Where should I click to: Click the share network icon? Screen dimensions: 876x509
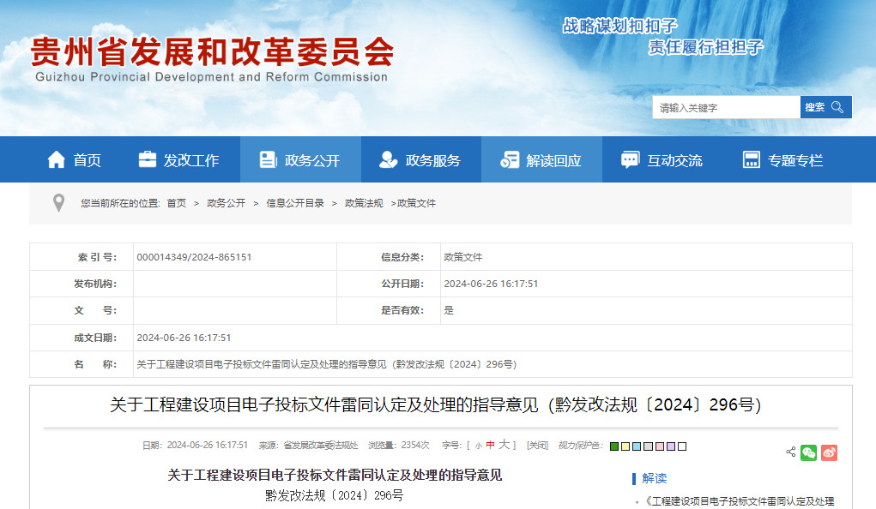tap(790, 451)
